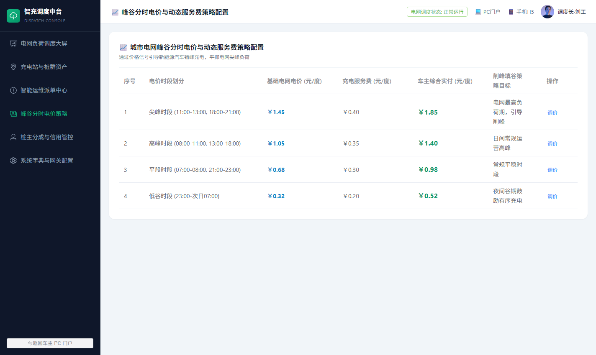Viewport: 596px width, 355px height.
Task: Select 尖峰时段 (11:00-13:00, 18:00-21:00) cell
Action: coord(195,112)
